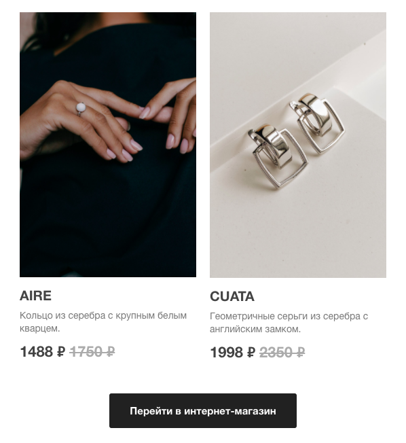Click the upper-right silver earring

pos(317,124)
